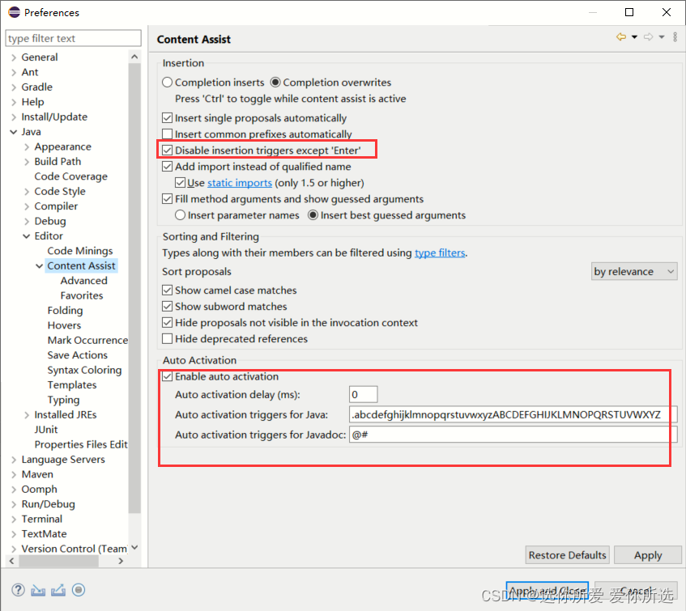Click the export preferences icon
The width and height of the screenshot is (686, 611).
coord(58,590)
